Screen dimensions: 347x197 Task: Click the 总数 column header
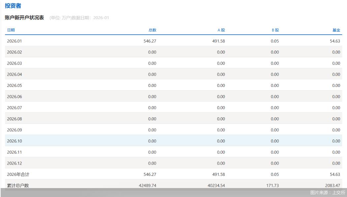152,30
